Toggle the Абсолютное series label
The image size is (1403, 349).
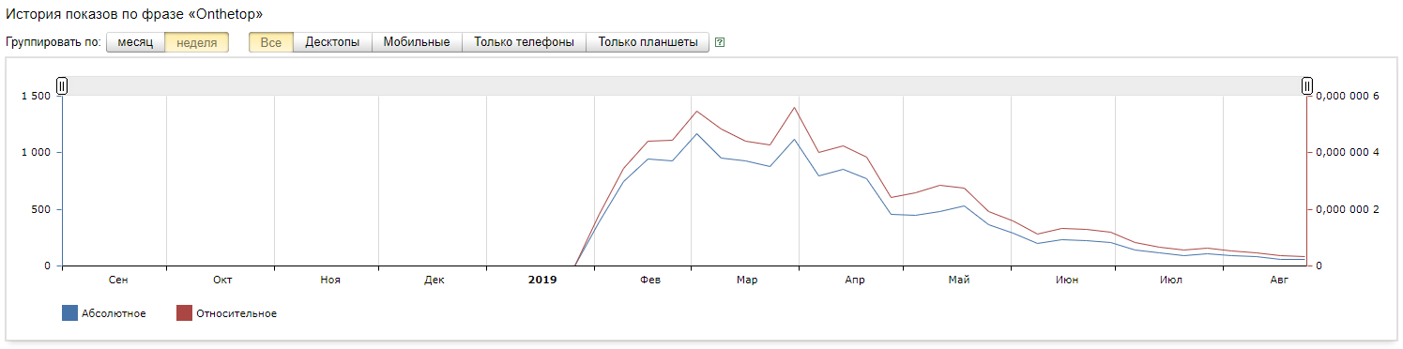(114, 313)
